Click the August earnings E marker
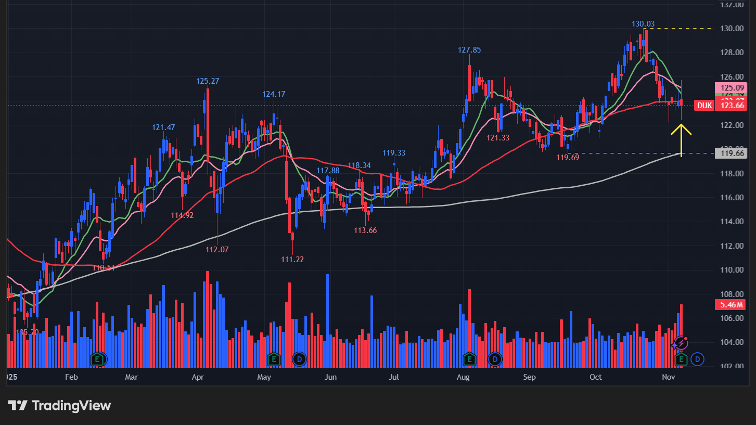This screenshot has width=756, height=425. (x=469, y=358)
